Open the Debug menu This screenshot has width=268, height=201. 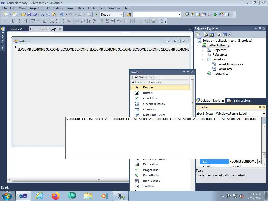pos(58,8)
